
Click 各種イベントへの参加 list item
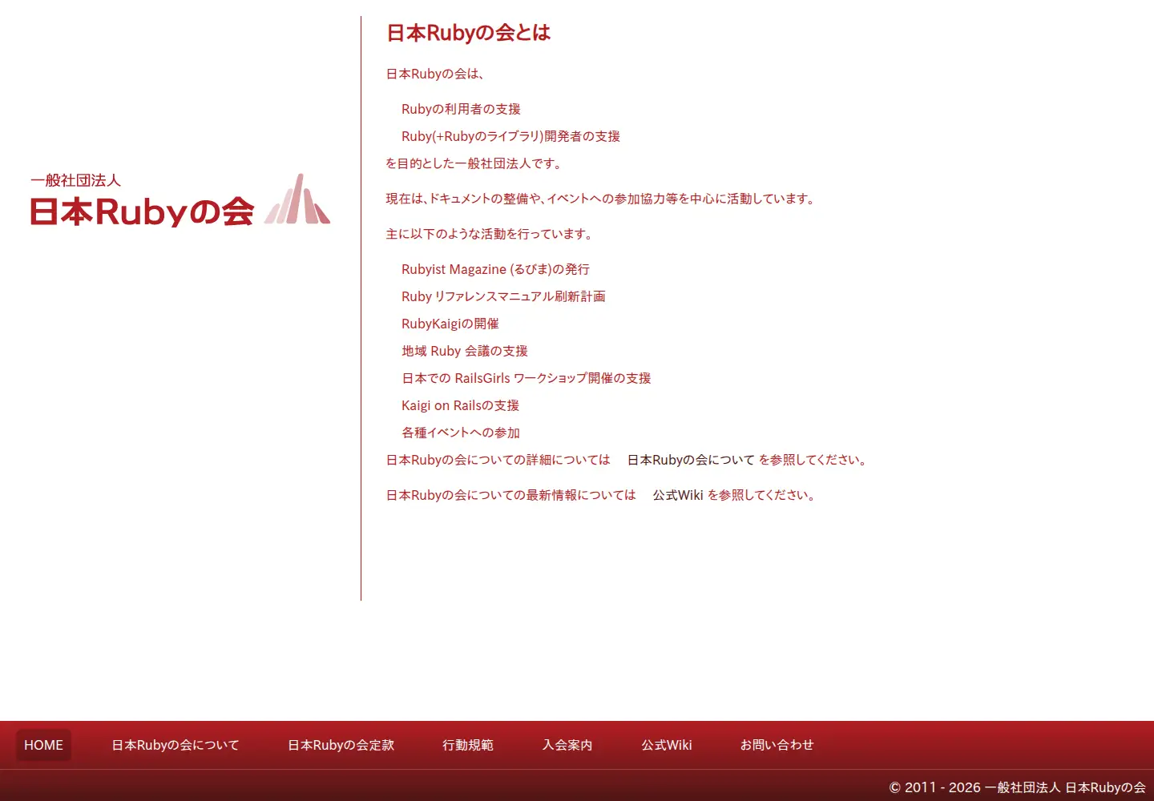(x=461, y=433)
